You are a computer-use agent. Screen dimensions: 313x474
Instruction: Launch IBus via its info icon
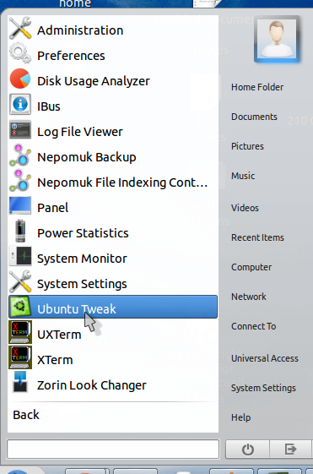point(20,104)
